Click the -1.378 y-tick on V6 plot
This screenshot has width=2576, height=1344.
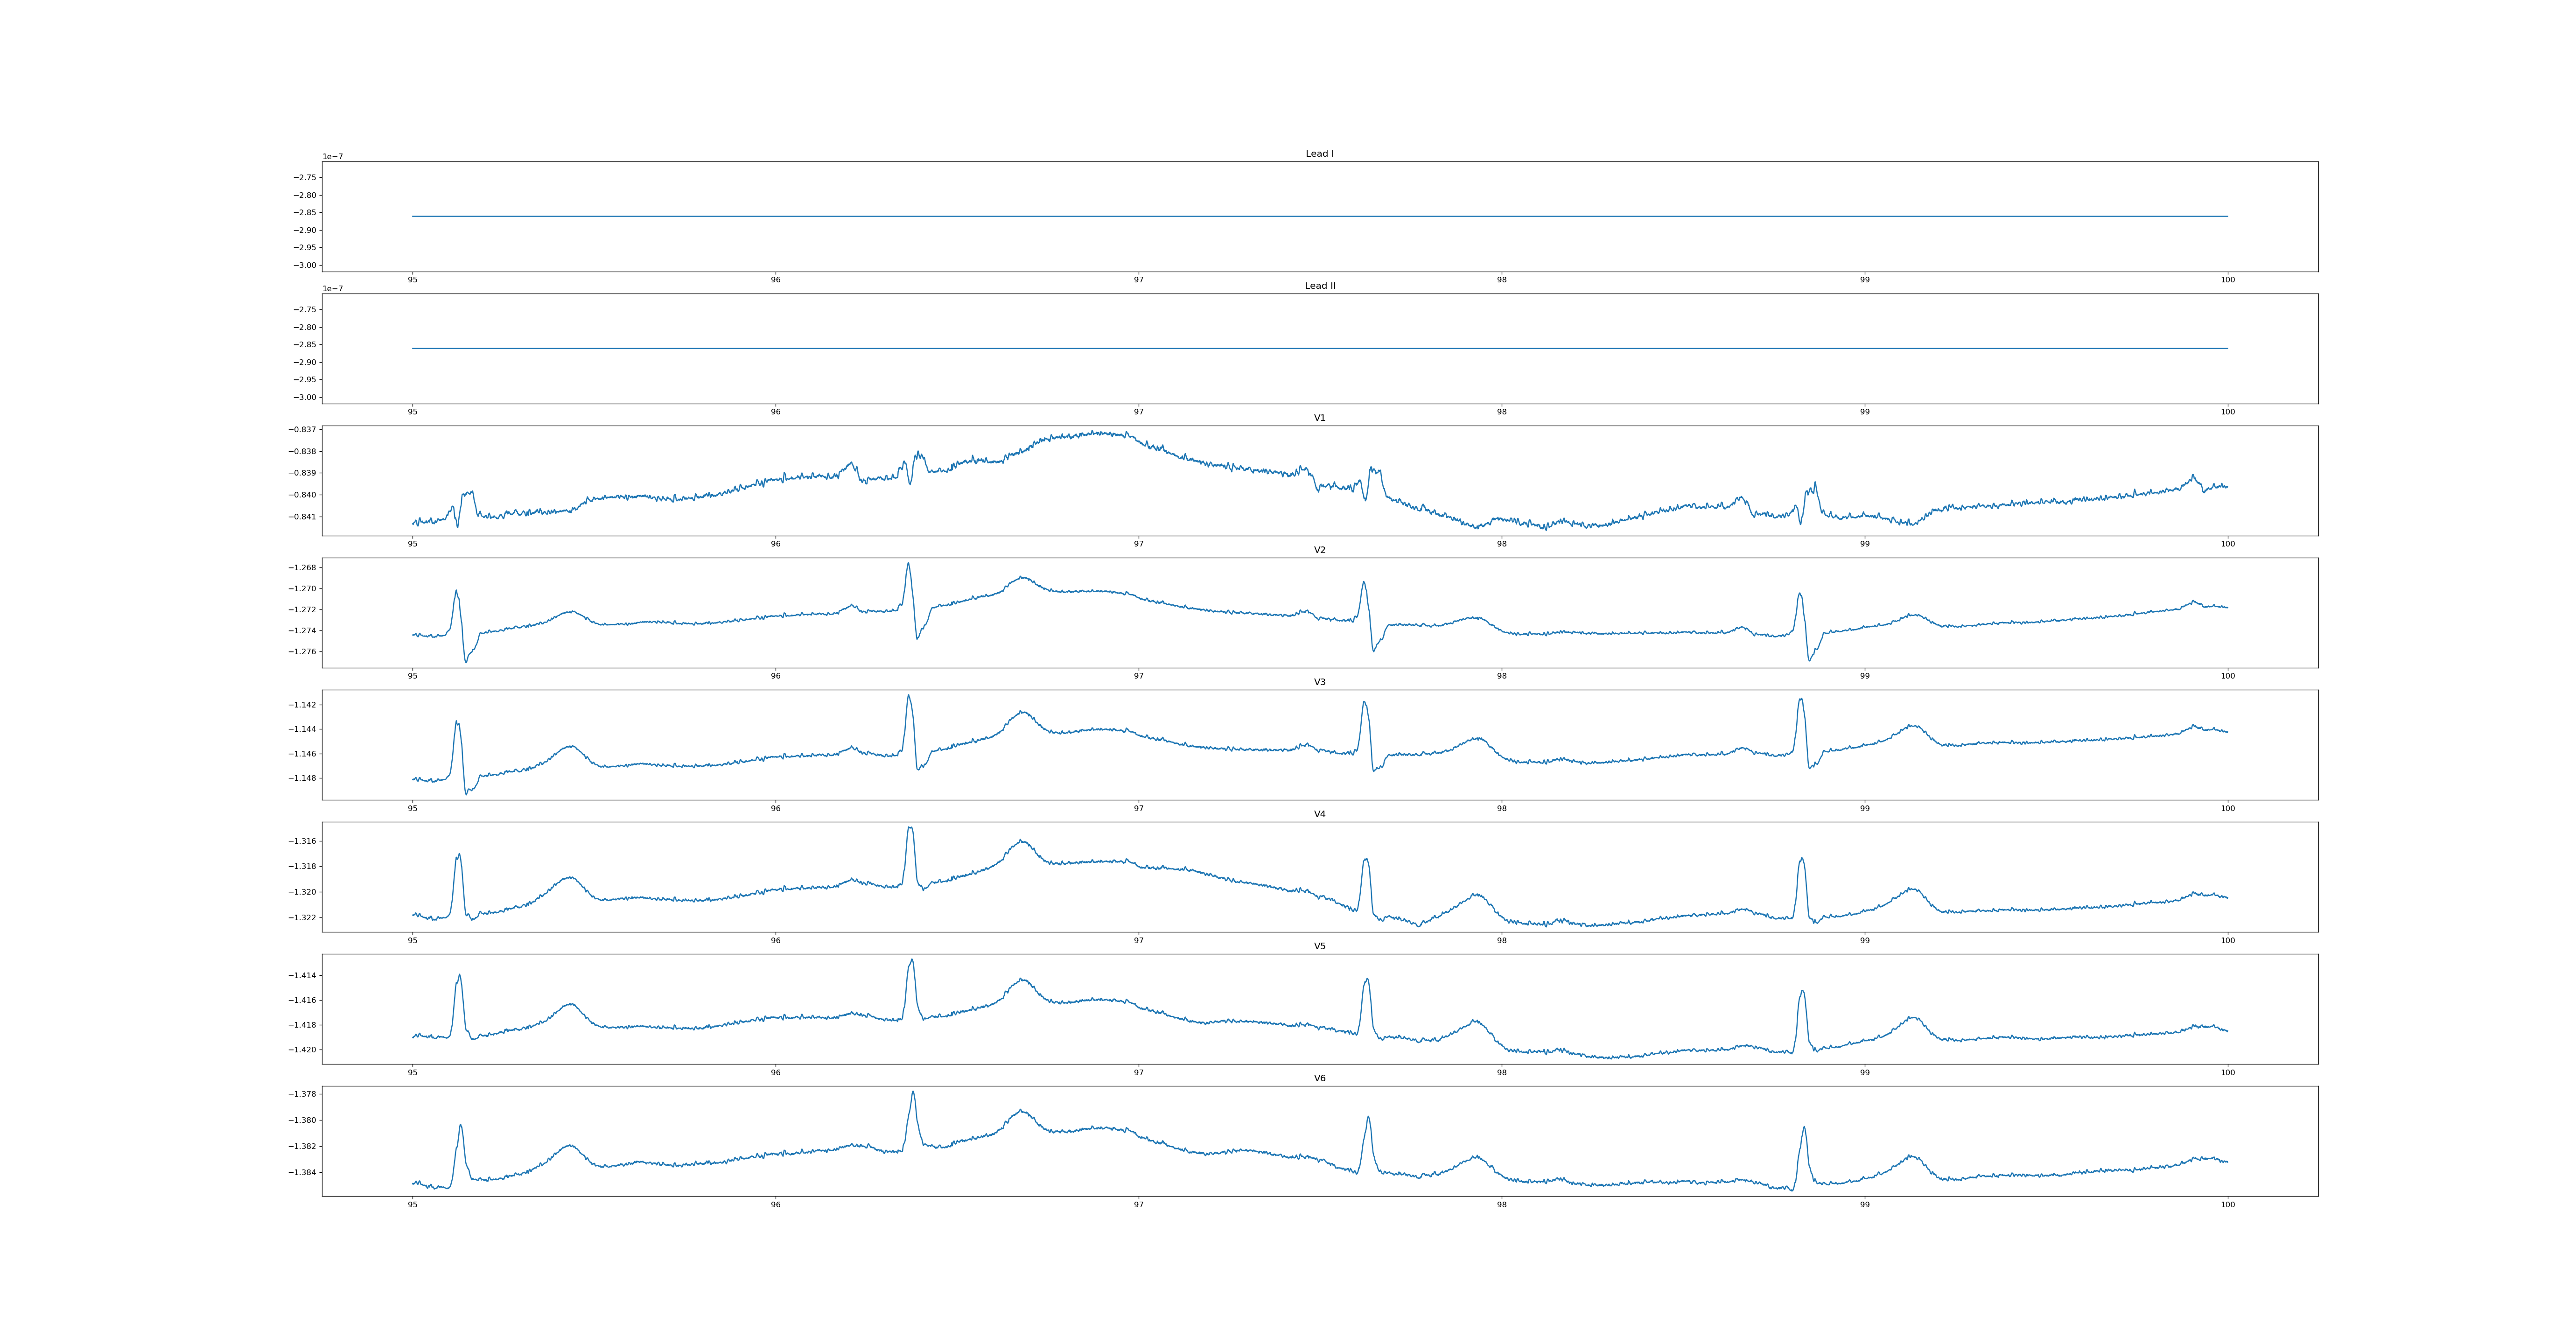(302, 1094)
